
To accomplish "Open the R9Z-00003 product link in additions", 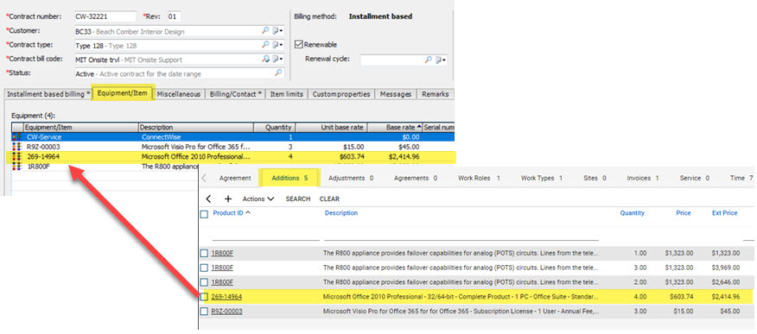I will point(226,312).
